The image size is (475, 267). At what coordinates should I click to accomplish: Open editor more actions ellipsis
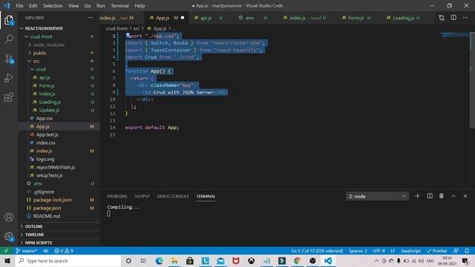(465, 18)
